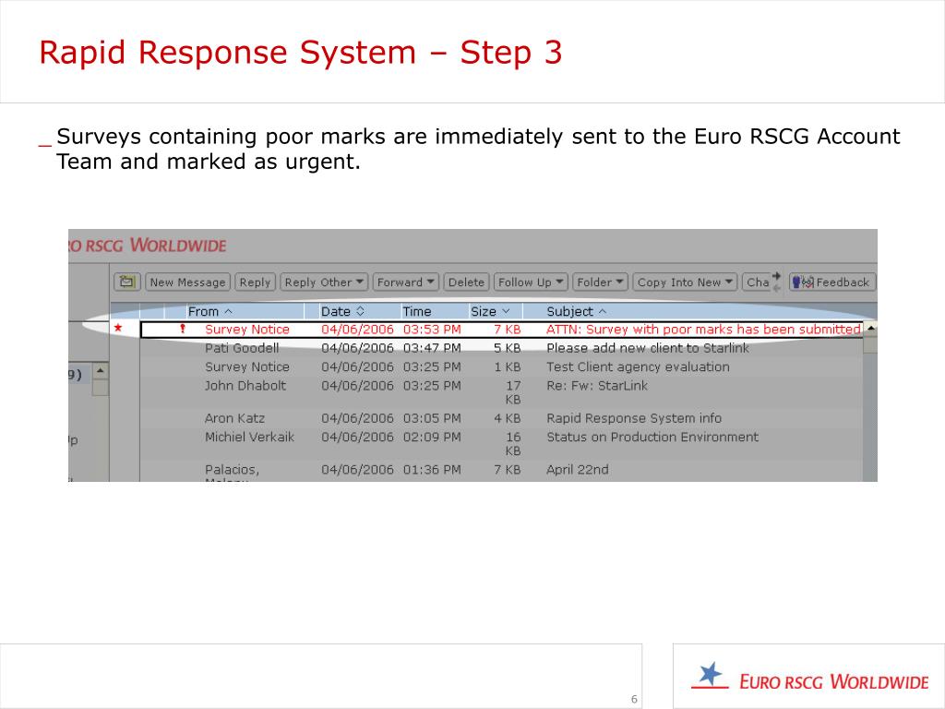This screenshot has height=709, width=945.
Task: Open the Copy Into New dropdown
Action: coord(685,282)
